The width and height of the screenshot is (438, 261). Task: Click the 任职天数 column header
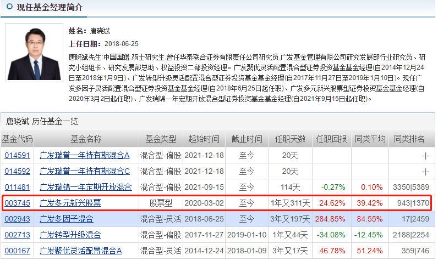tap(290, 139)
